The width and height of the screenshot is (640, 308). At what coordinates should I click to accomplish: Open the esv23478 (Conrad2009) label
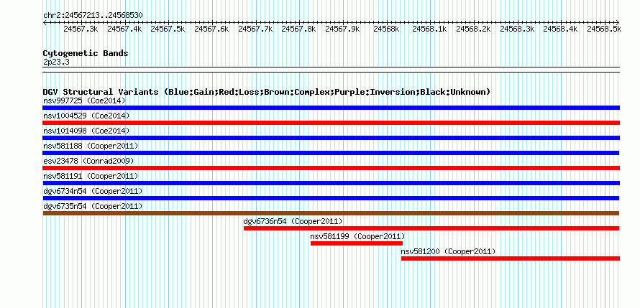tap(88, 161)
